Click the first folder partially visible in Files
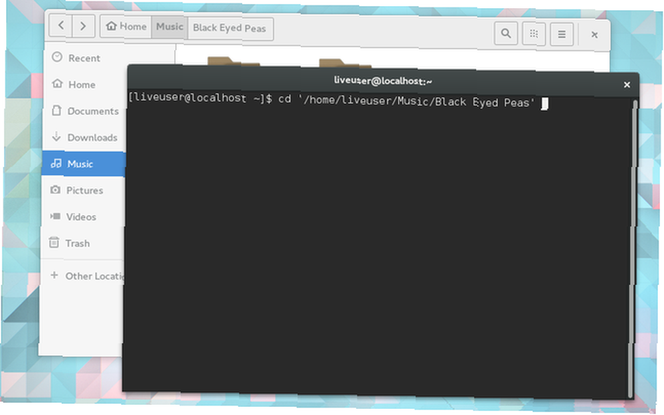 click(233, 60)
